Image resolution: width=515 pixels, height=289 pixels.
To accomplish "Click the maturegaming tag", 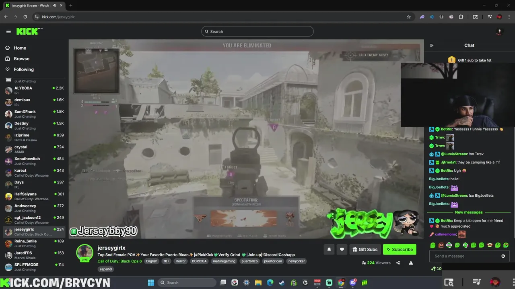I will (x=224, y=261).
